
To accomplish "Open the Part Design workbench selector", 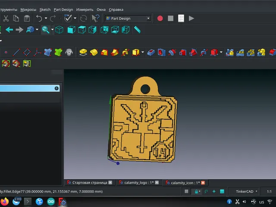I will 128,18.
